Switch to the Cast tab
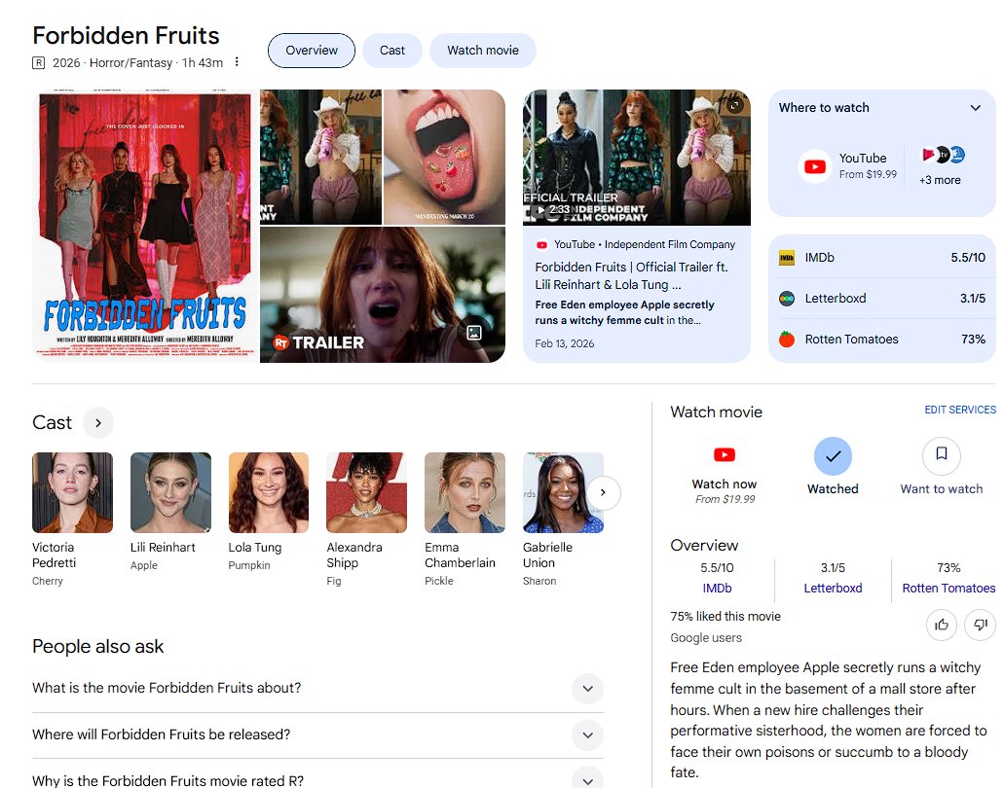This screenshot has height=788, width=1004. [x=391, y=51]
